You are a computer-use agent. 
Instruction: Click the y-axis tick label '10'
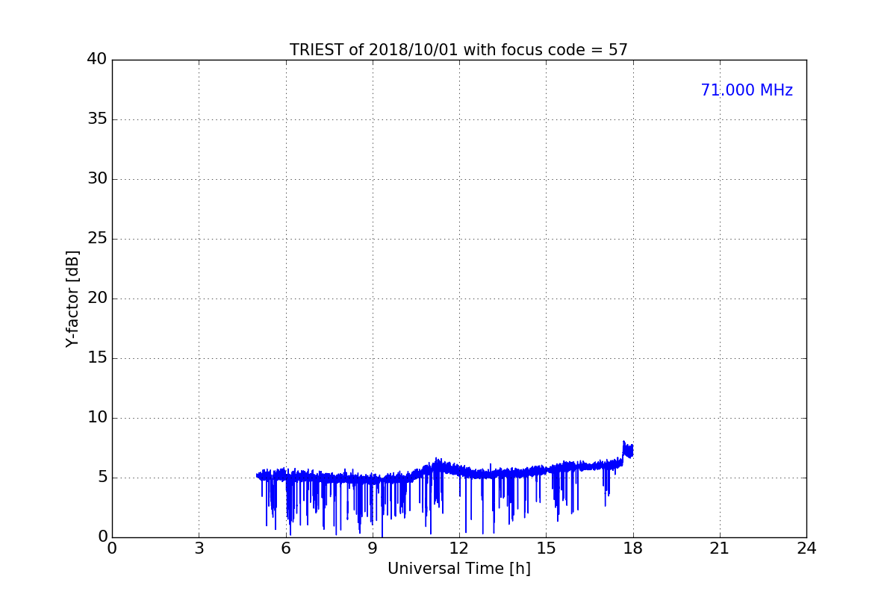(97, 418)
